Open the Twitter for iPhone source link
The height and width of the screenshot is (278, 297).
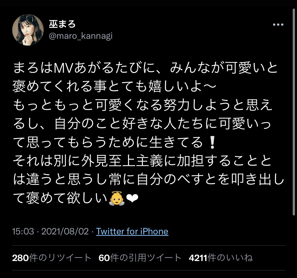[x=132, y=231]
